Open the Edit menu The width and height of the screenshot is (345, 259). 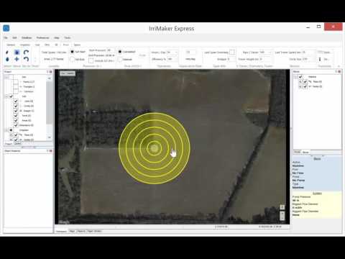(x=14, y=37)
